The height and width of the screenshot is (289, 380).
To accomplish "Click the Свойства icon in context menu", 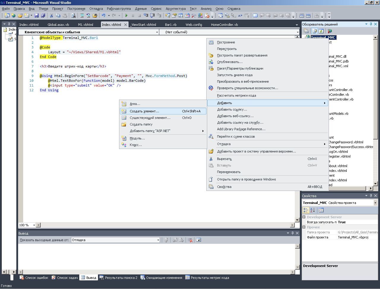I will click(x=211, y=187).
